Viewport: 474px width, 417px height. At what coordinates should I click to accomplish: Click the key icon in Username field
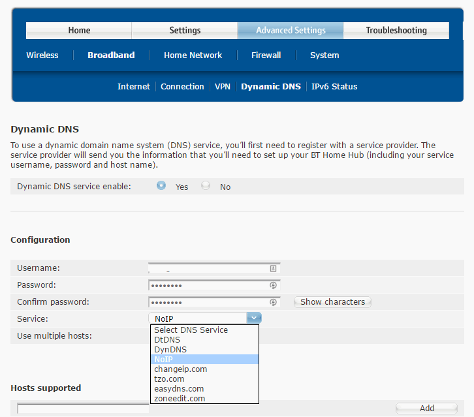(x=274, y=268)
